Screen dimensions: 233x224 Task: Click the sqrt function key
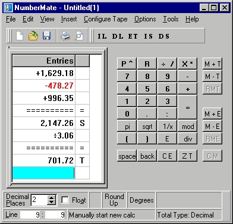point(147,126)
